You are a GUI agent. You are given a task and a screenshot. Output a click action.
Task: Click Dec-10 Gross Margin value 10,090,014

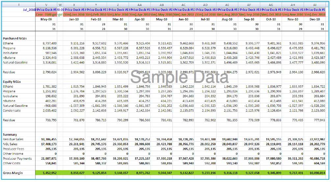point(315,173)
